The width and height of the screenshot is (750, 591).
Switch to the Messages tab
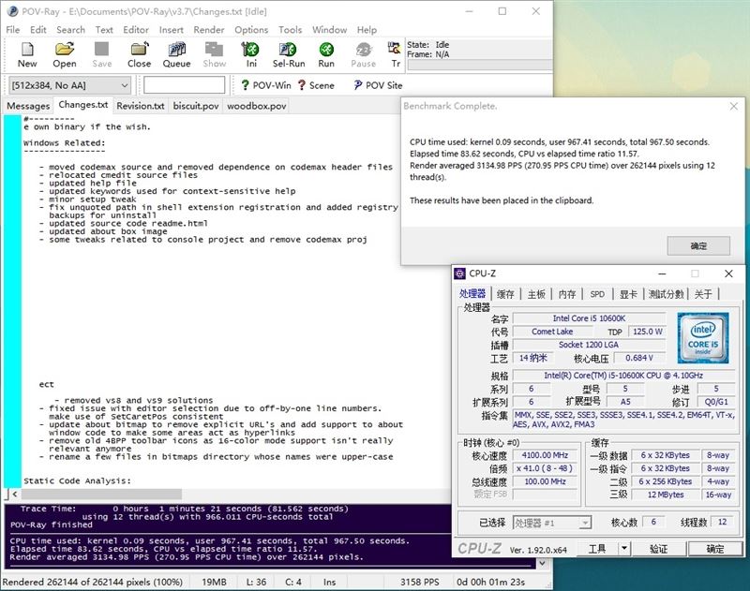click(28, 106)
